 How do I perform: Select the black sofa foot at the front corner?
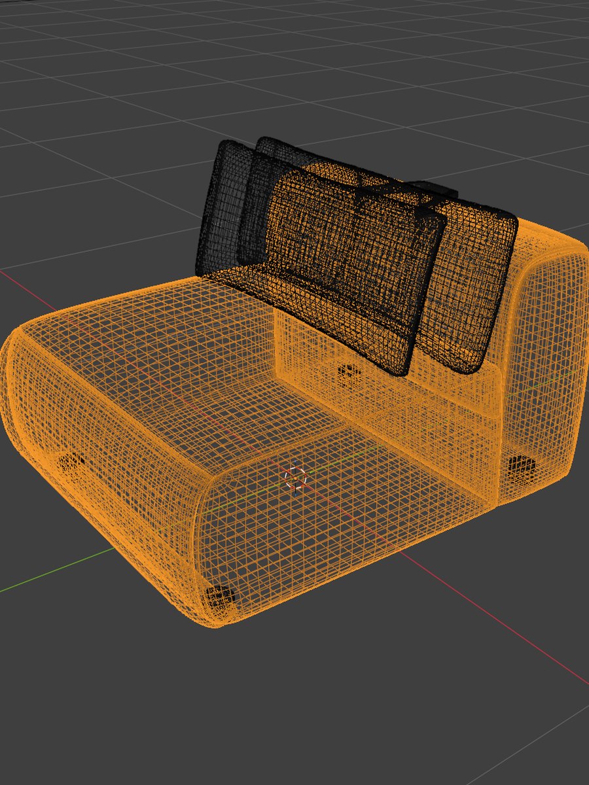[219, 597]
